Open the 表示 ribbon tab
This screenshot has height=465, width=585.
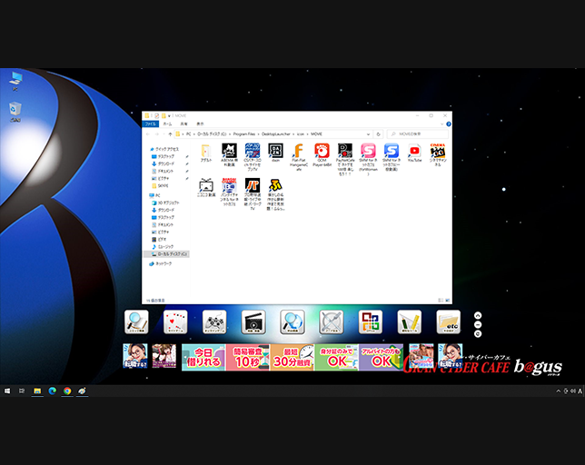tap(201, 124)
